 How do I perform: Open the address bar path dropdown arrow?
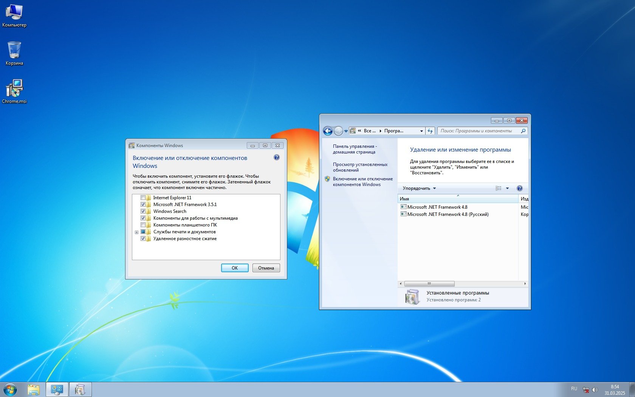(x=421, y=131)
